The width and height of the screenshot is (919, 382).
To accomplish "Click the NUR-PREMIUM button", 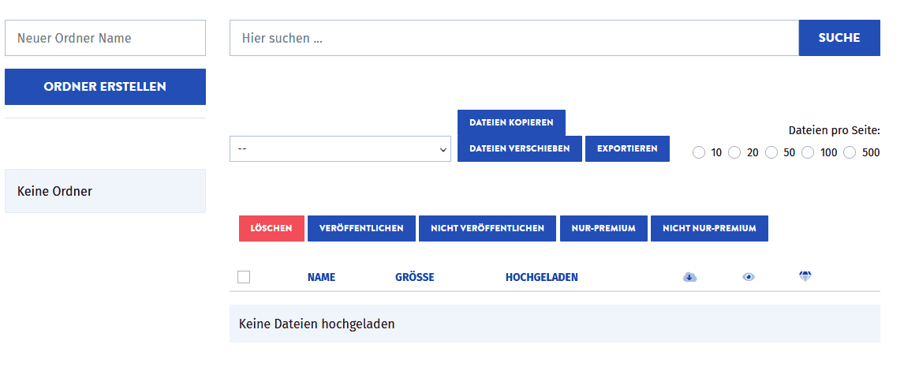I will [603, 228].
